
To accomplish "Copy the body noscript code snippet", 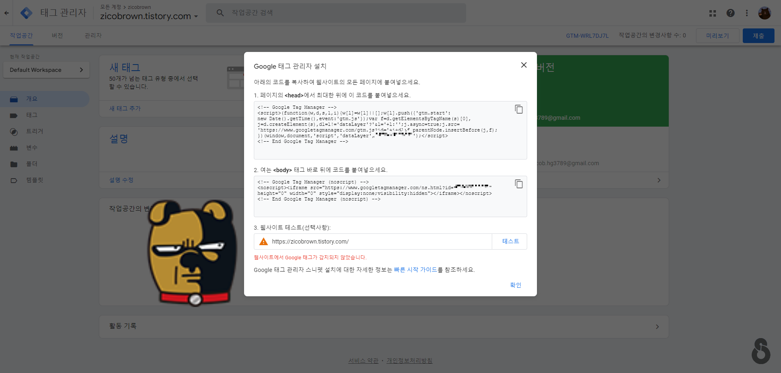I will (519, 184).
